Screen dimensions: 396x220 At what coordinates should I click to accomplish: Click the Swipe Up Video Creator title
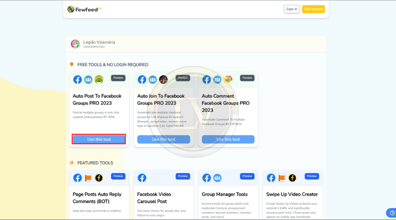coord(292,194)
